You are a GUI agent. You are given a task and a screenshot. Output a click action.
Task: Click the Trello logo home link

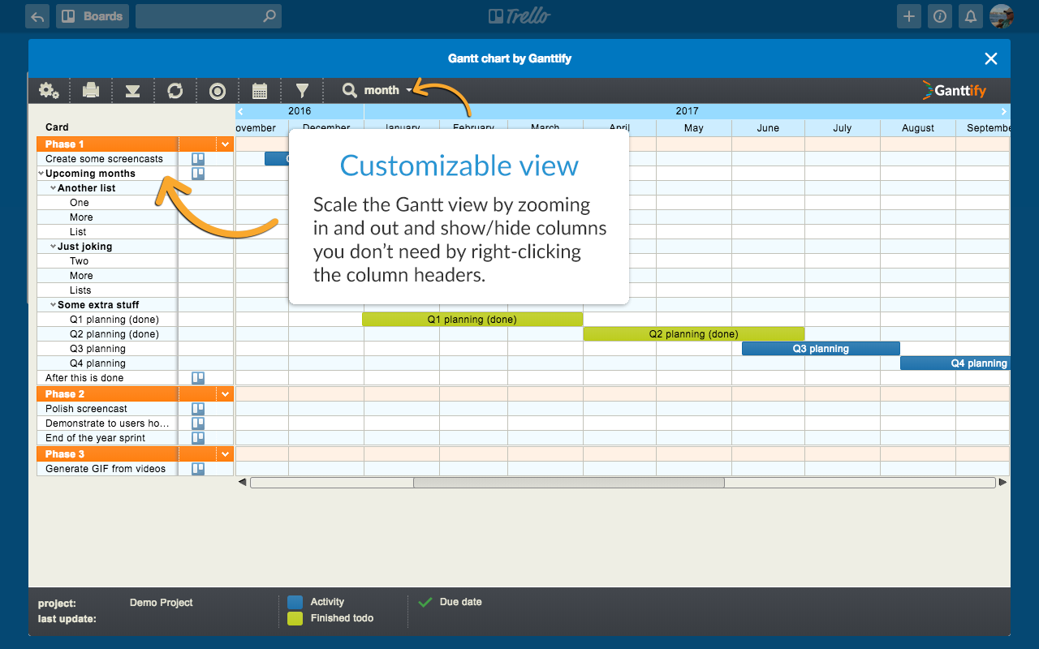coord(519,16)
